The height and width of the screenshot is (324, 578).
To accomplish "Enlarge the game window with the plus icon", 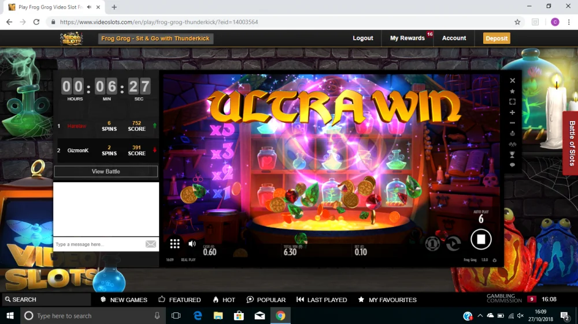I will click(512, 112).
